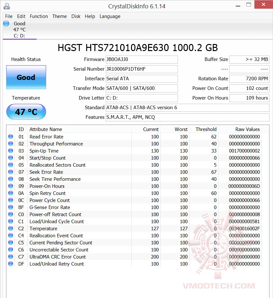
Task: Click status icon of Reallocated Sectors Count row
Action: 11,165
